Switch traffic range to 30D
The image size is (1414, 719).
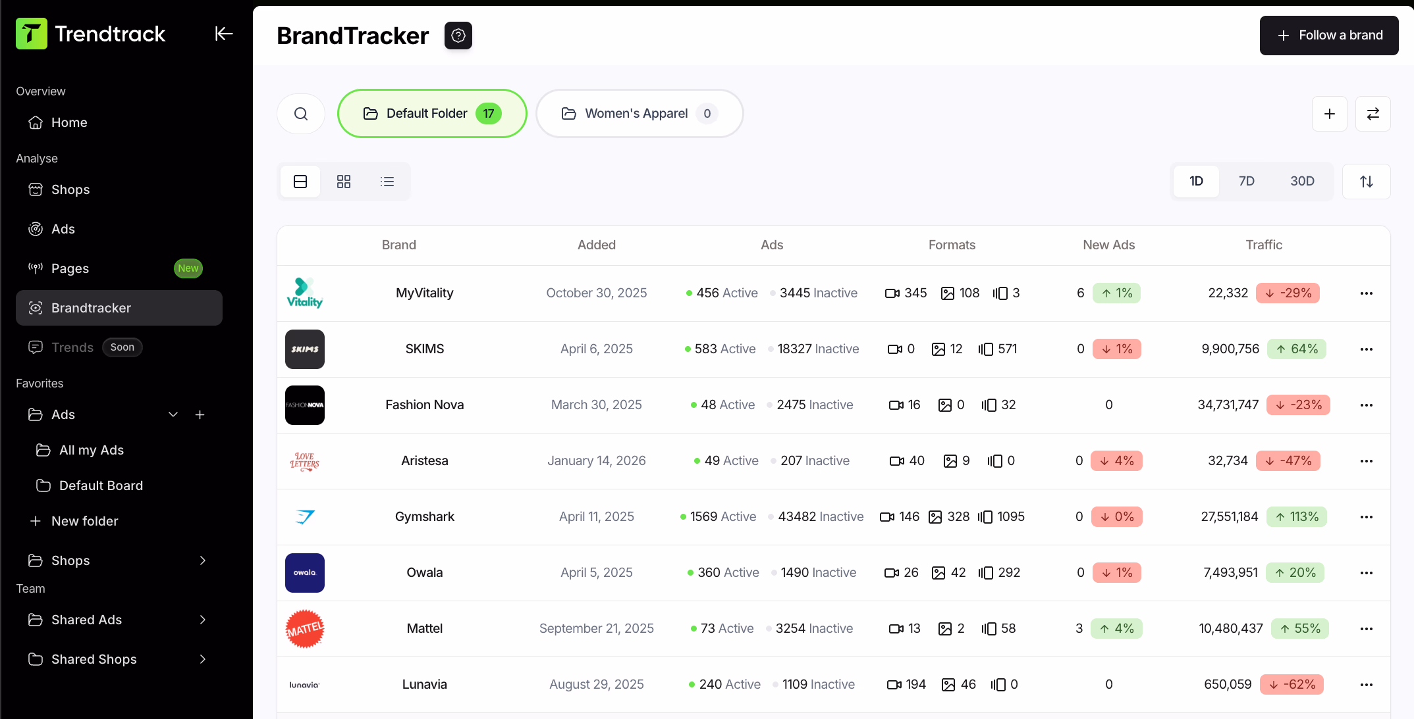tap(1302, 181)
